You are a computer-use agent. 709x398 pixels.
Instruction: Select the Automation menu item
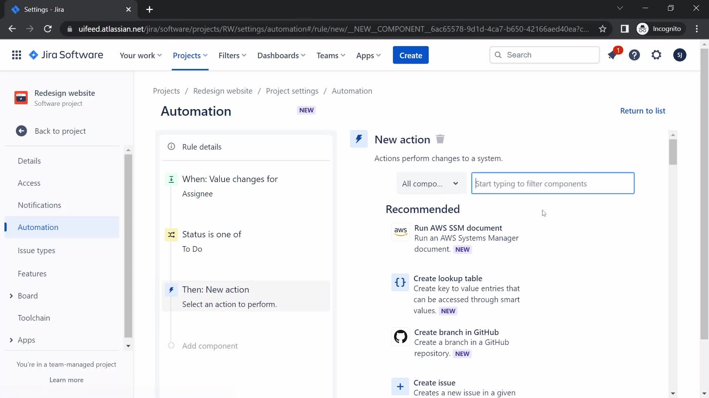(x=38, y=227)
